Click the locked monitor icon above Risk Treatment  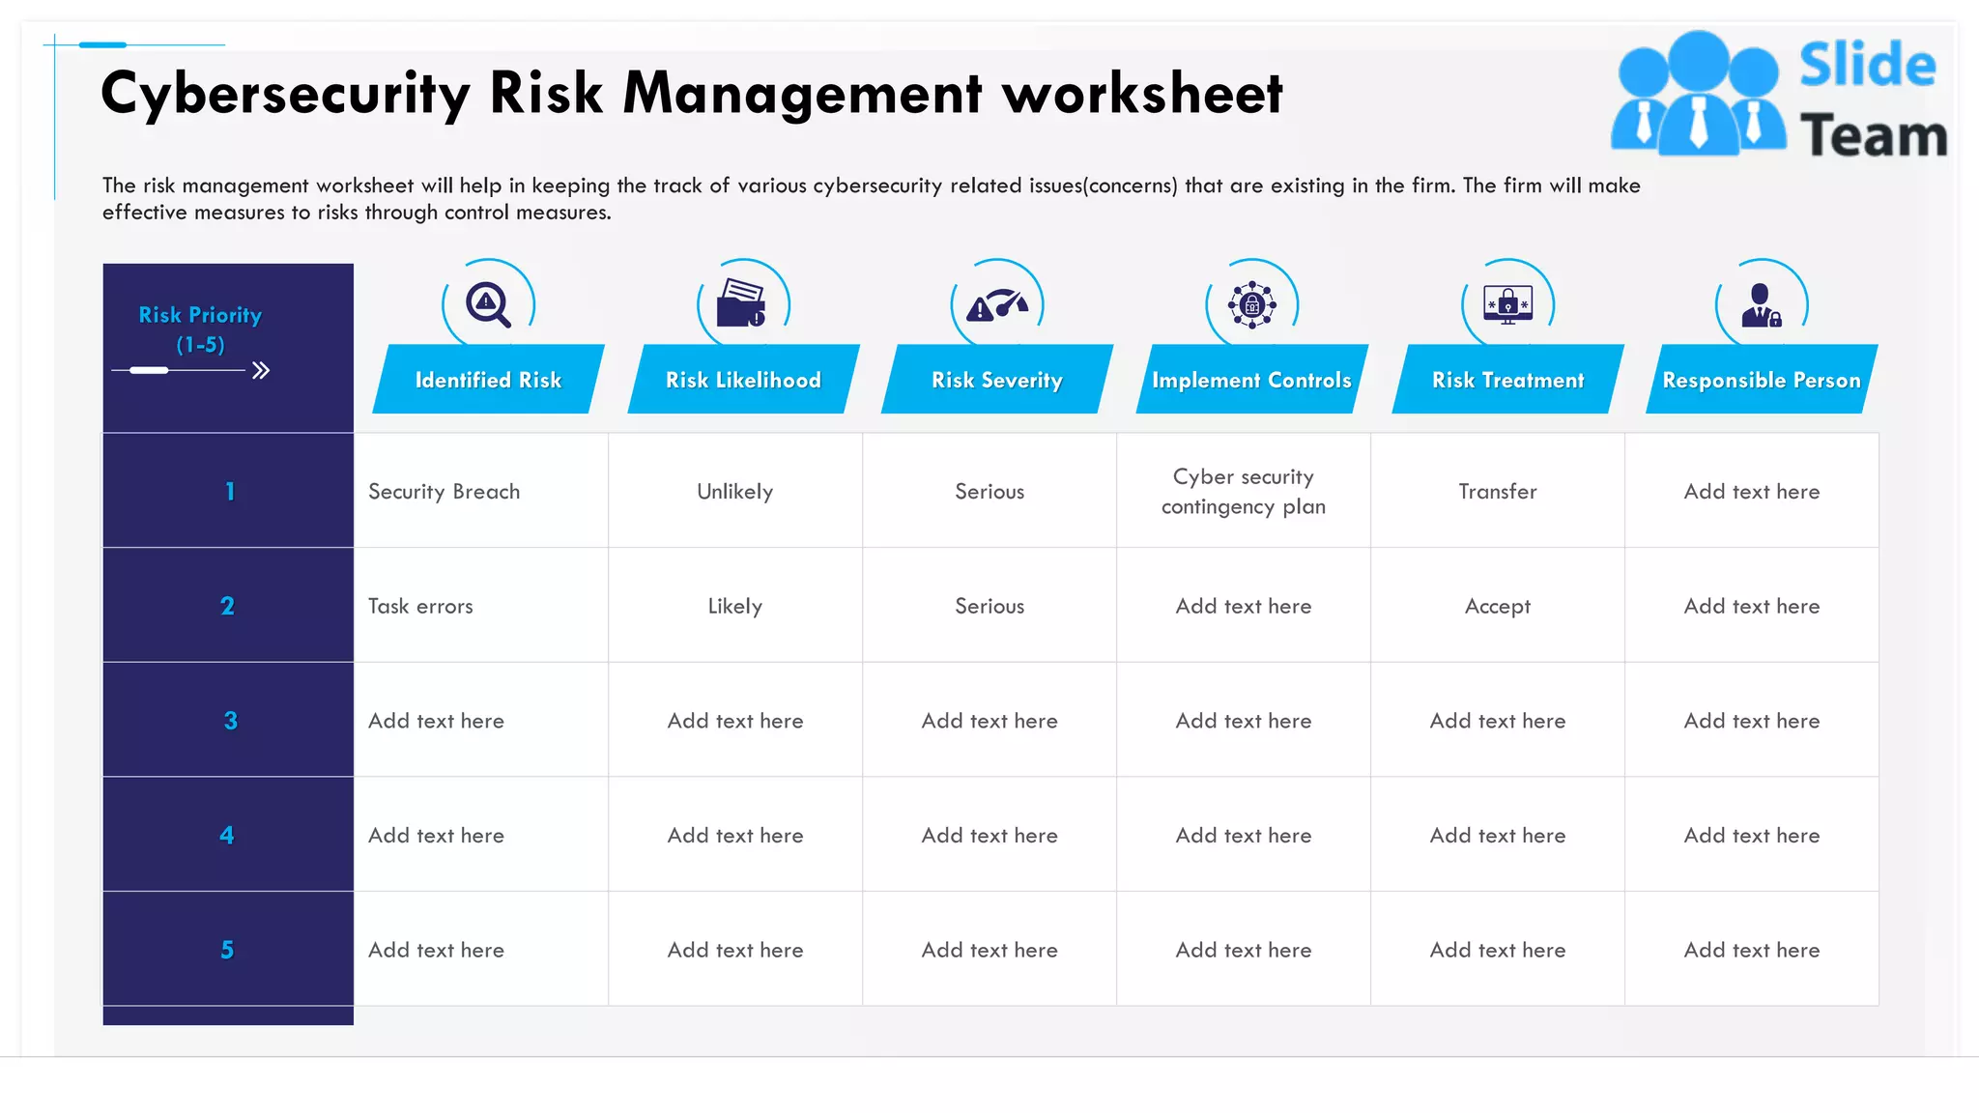[1507, 304]
